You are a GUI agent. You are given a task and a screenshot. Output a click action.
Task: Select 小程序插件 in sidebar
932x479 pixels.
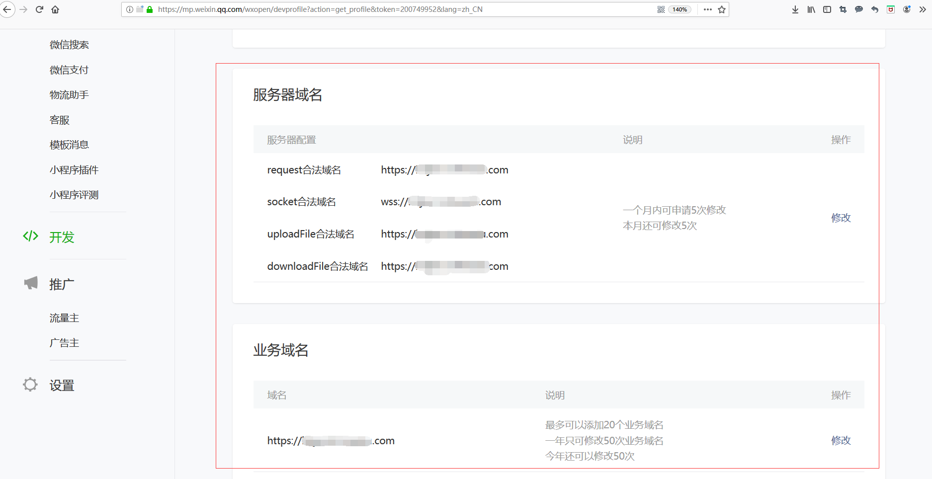pyautogui.click(x=74, y=170)
